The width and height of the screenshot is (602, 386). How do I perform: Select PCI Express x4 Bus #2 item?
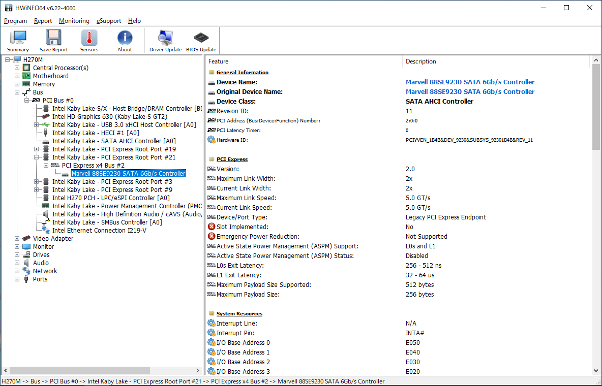93,166
